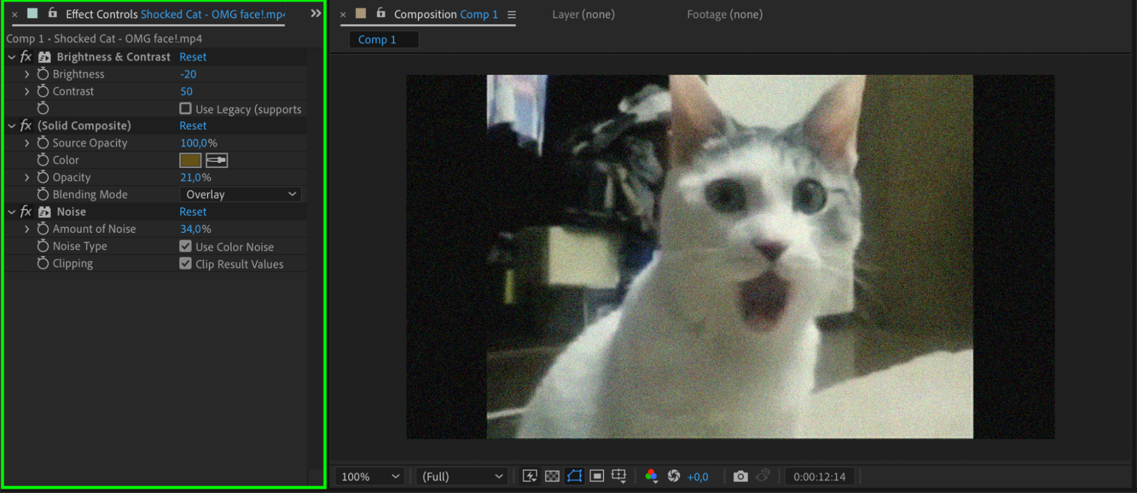Screen dimensions: 1137x493
Task: Switch to the Composition Comp 1 tab
Action: (446, 14)
